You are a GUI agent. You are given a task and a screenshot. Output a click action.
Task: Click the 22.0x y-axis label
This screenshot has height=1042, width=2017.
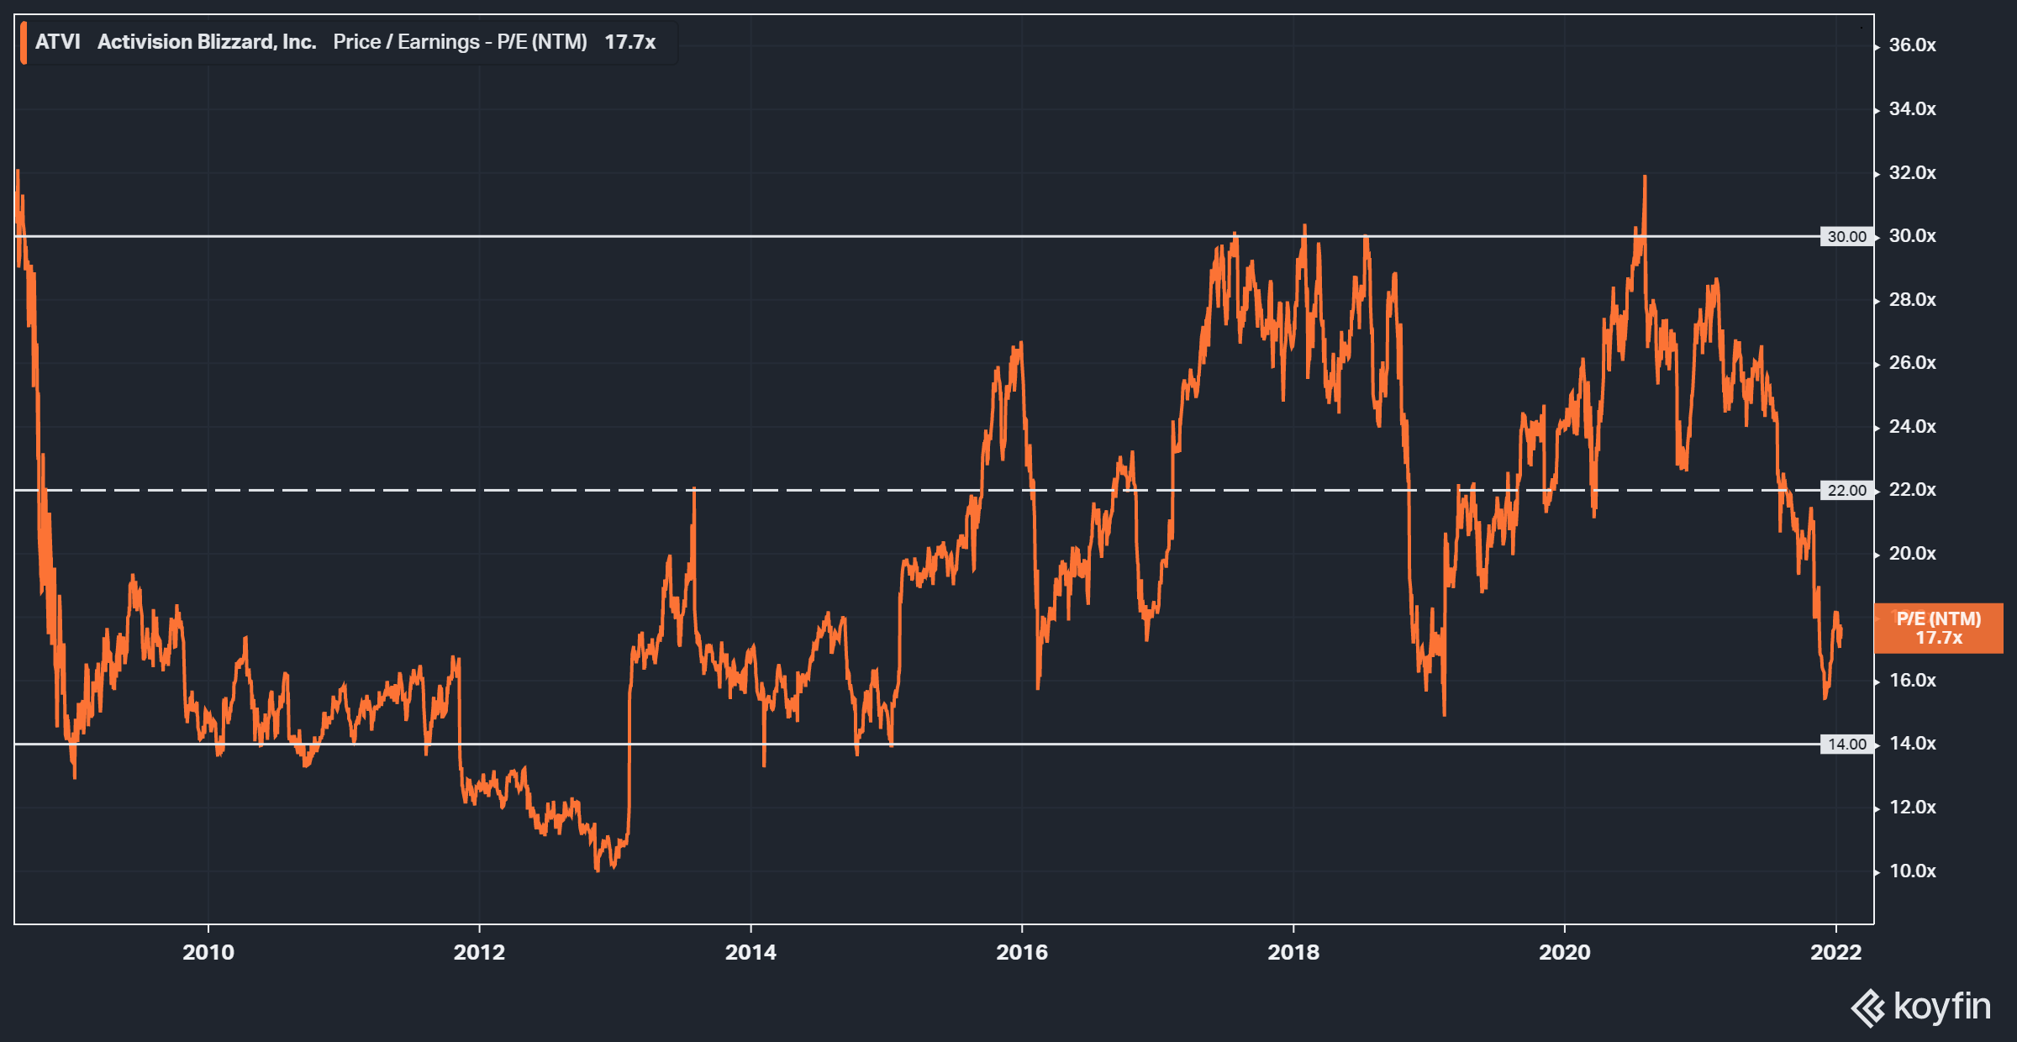tap(1912, 490)
